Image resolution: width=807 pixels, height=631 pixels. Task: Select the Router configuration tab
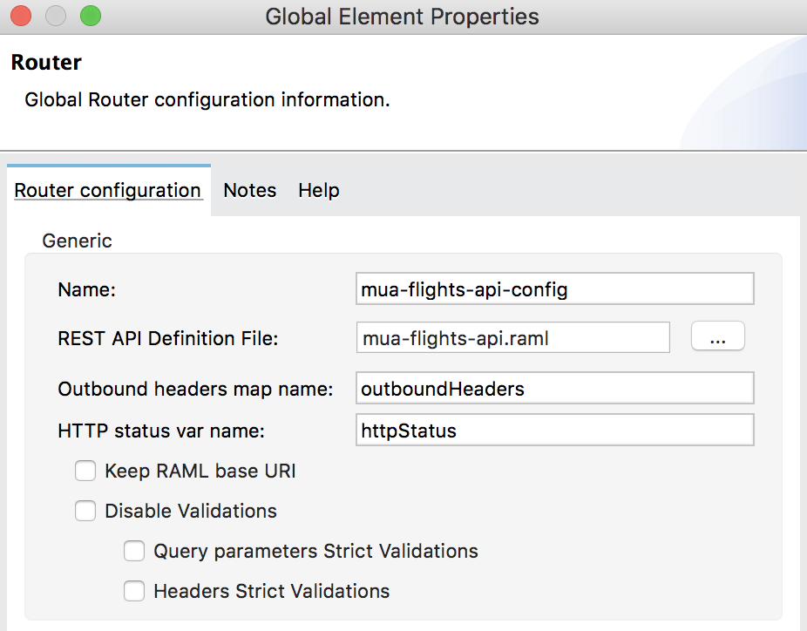pos(108,190)
